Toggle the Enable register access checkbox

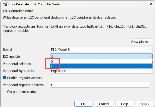[x=4, y=78]
